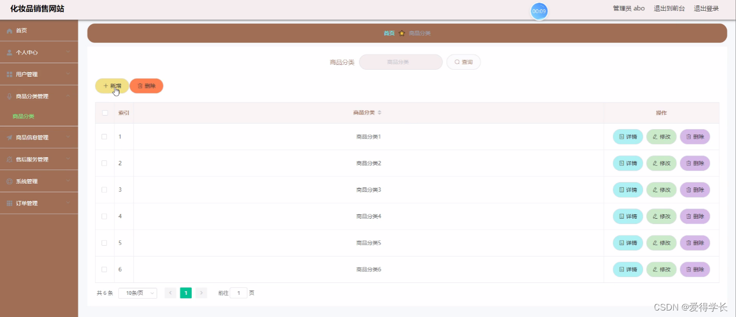The height and width of the screenshot is (317, 736).
Task: Click the microphone icon for 商品分类管理
Action: pyautogui.click(x=9, y=96)
